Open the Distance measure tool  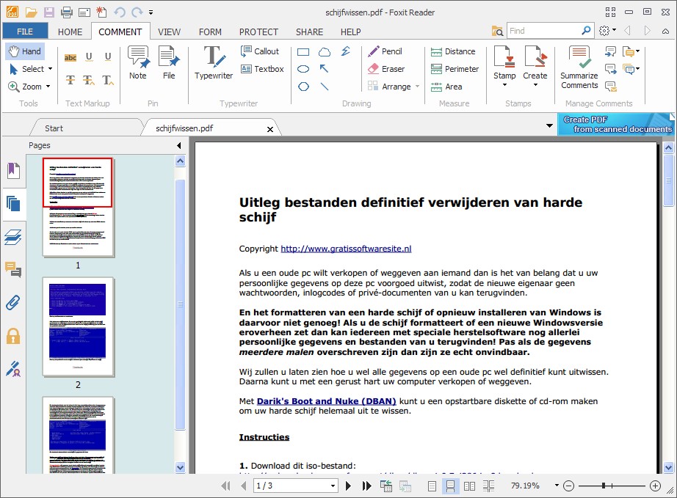click(455, 51)
